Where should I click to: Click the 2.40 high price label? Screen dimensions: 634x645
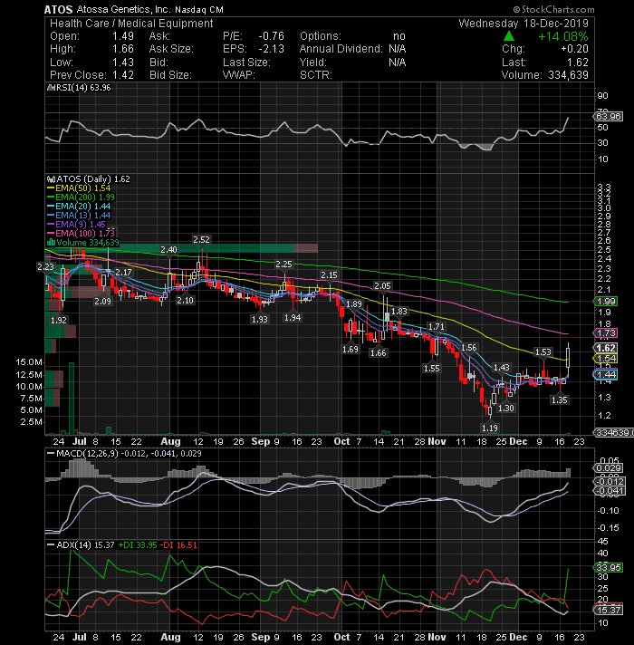169,249
